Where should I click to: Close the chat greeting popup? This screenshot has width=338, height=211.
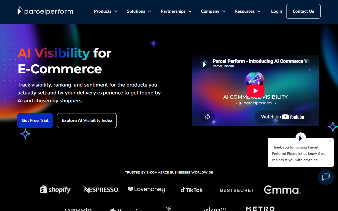tap(330, 141)
